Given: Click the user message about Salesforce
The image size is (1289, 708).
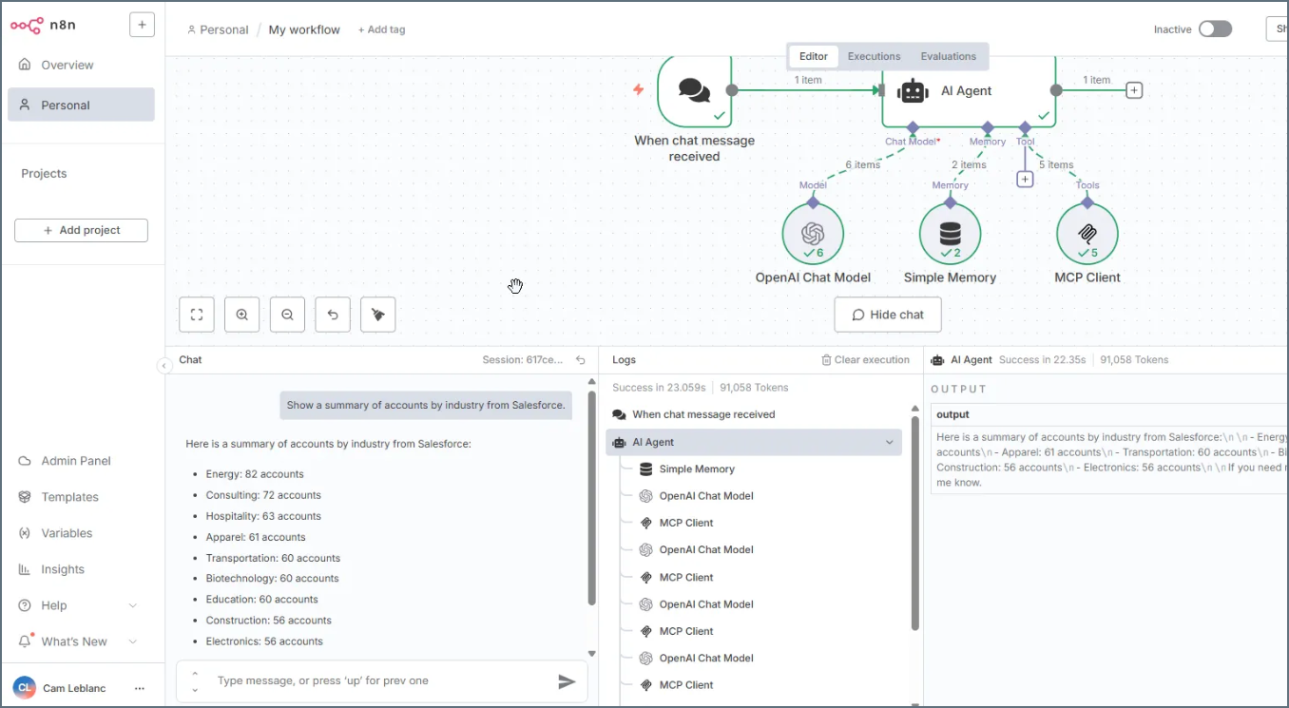Looking at the screenshot, I should coord(426,405).
